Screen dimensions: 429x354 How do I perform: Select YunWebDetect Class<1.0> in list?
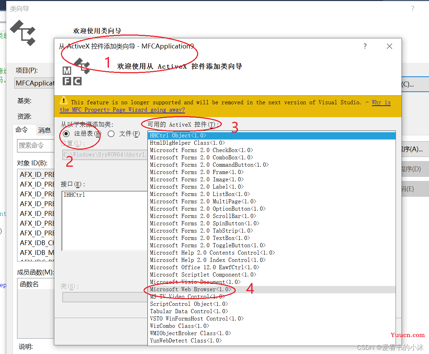pos(186,341)
